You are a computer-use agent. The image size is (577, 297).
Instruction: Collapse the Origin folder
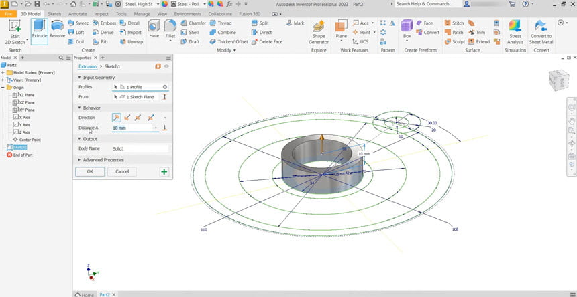[3, 88]
